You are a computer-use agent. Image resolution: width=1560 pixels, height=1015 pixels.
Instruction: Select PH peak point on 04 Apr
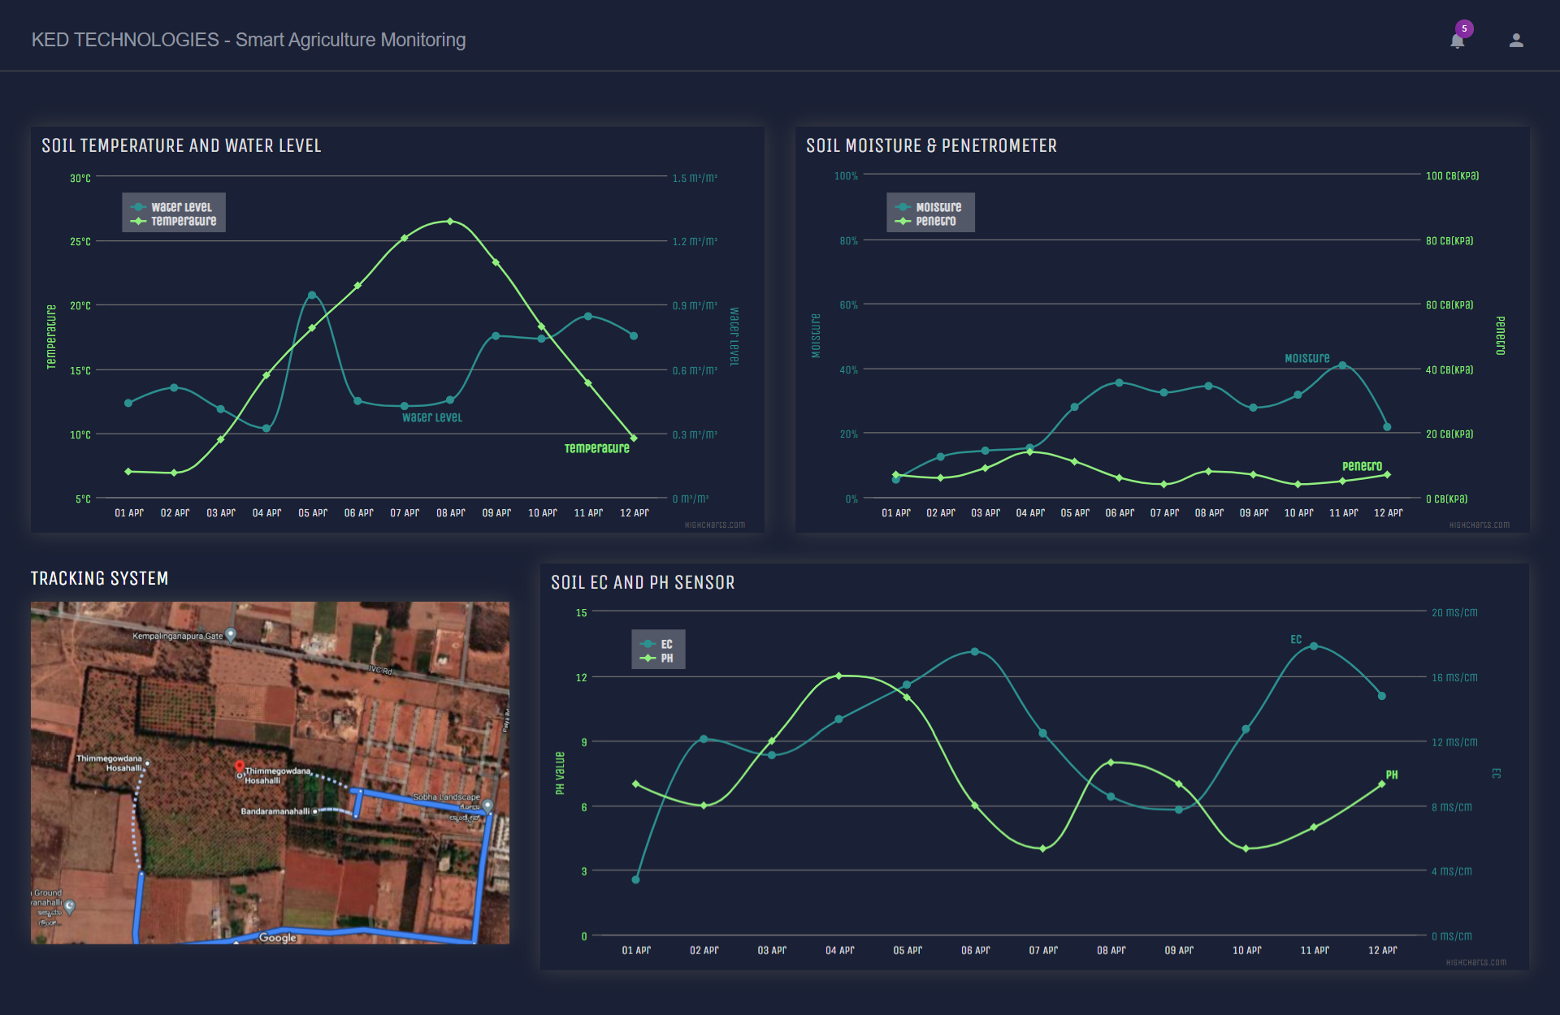click(x=839, y=676)
